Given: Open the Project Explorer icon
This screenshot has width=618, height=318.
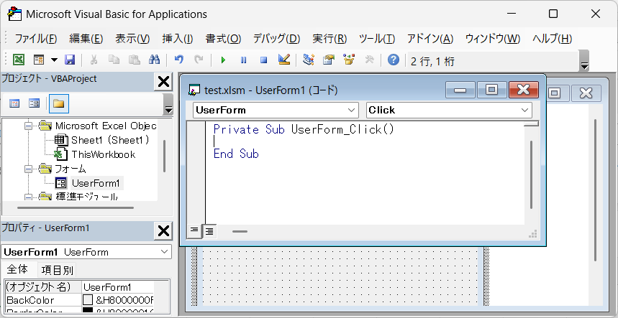Looking at the screenshot, I should [x=308, y=60].
